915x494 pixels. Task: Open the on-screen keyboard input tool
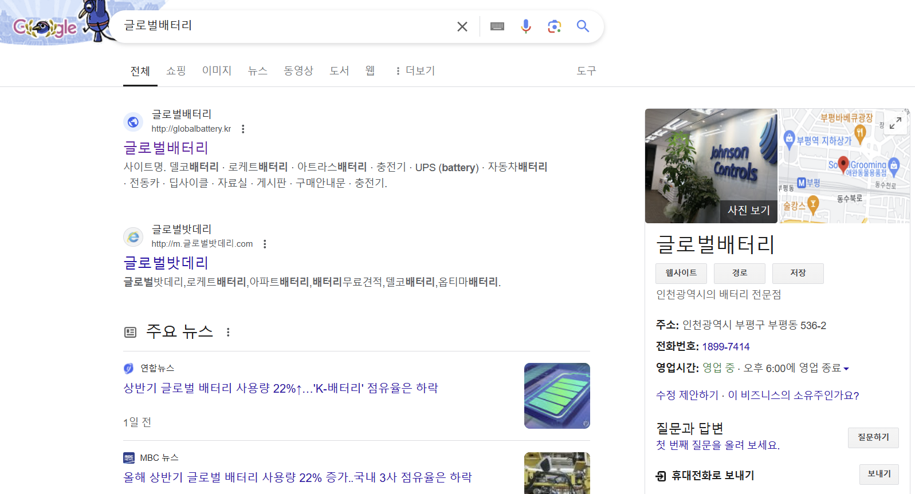point(497,26)
